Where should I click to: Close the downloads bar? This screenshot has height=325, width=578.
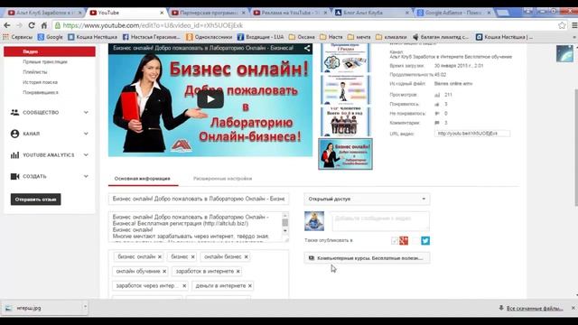tap(573, 308)
